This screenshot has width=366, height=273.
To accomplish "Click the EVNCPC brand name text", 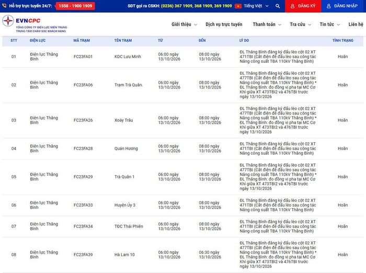I will (28, 20).
